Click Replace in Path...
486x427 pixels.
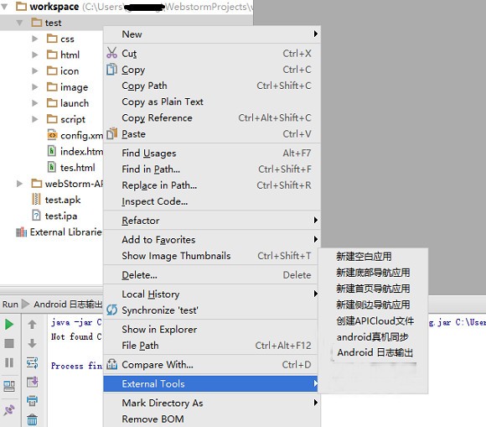point(212,185)
